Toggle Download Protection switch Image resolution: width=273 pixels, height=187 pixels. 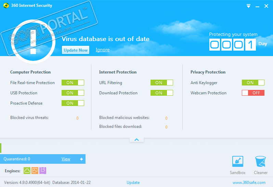(162, 93)
